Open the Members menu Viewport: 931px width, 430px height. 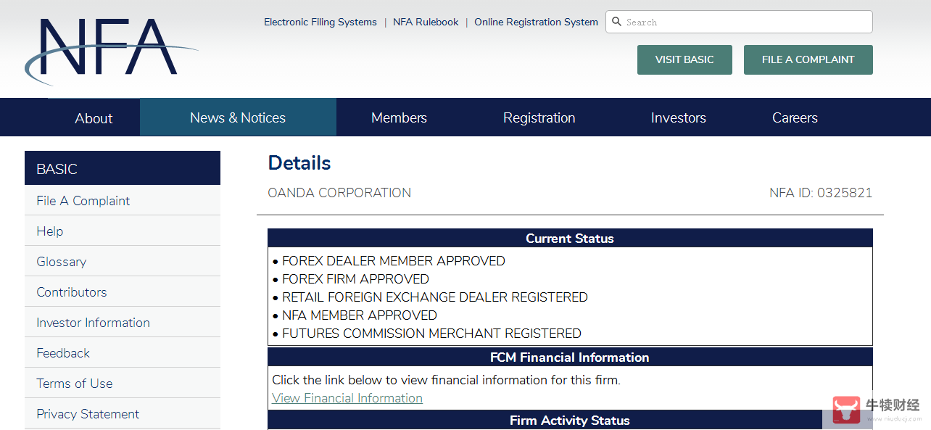coord(399,117)
